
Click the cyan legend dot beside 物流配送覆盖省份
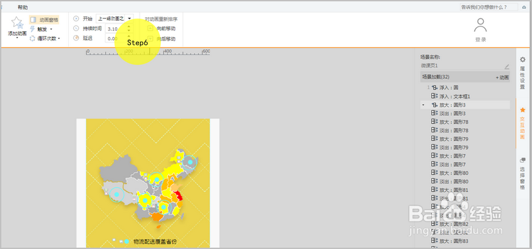126,242
